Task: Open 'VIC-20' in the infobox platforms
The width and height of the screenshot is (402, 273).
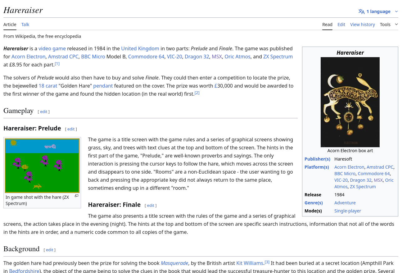Action: 341,180
